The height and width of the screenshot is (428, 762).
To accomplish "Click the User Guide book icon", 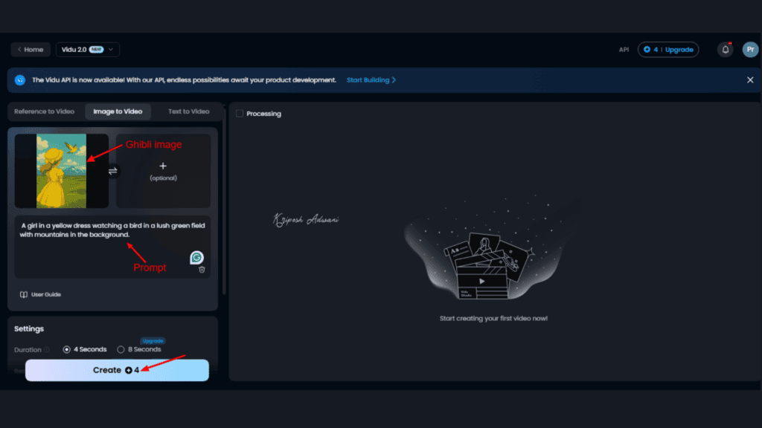I will 23,294.
